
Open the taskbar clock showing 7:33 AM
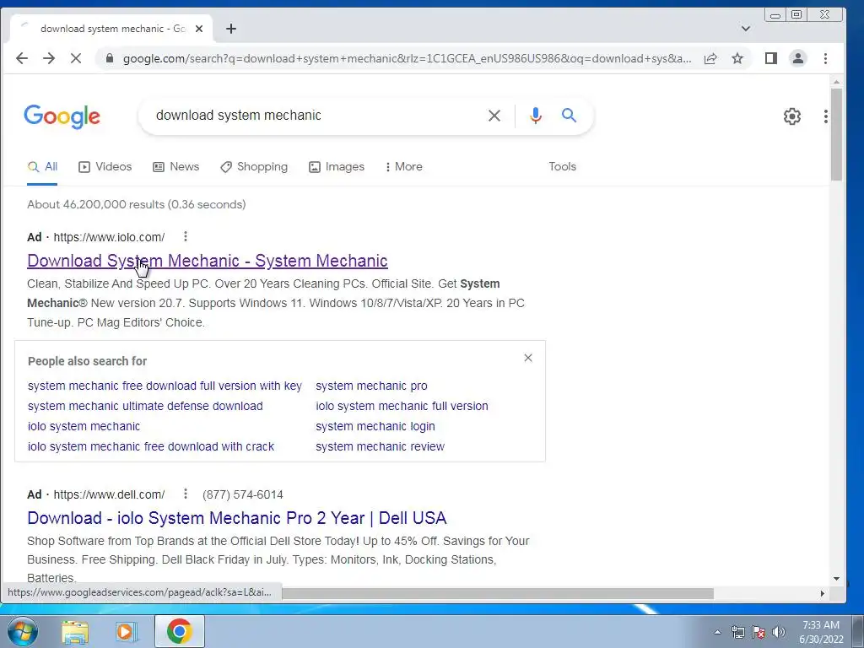821,632
